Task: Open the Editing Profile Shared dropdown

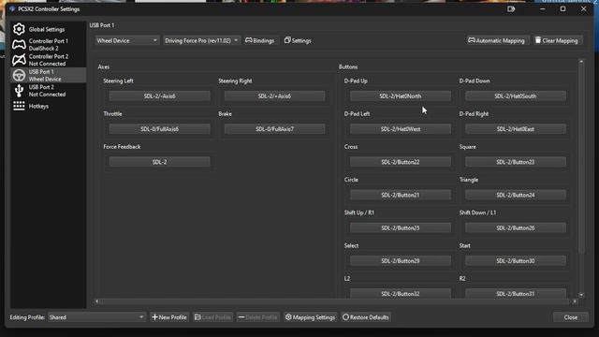Action: pos(96,317)
